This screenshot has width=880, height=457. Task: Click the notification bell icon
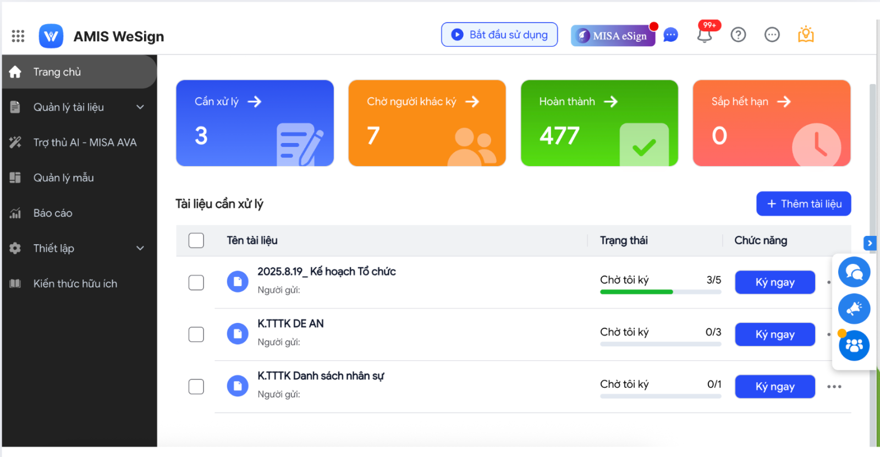(705, 36)
